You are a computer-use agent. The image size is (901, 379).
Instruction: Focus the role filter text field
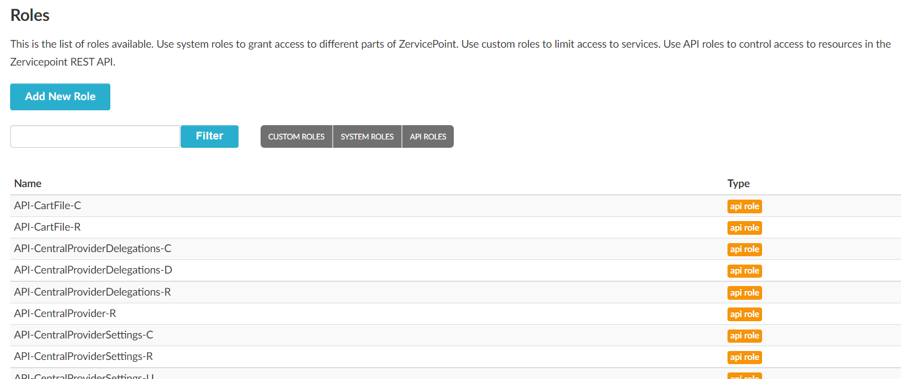click(95, 136)
